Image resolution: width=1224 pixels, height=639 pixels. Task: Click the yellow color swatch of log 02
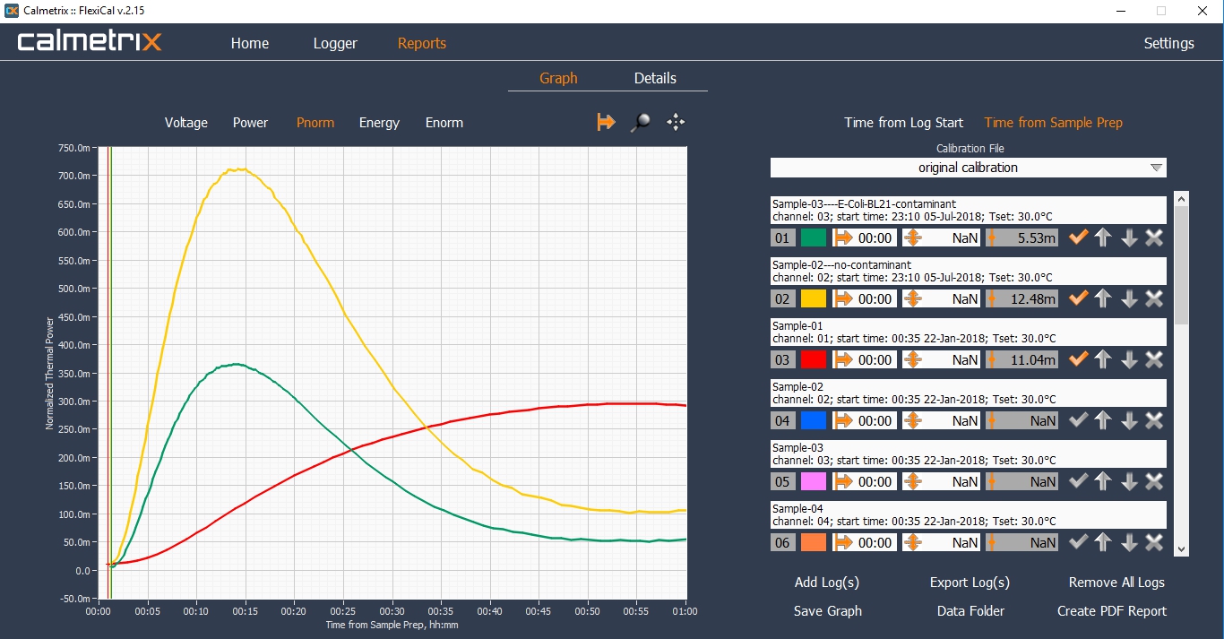pyautogui.click(x=813, y=298)
